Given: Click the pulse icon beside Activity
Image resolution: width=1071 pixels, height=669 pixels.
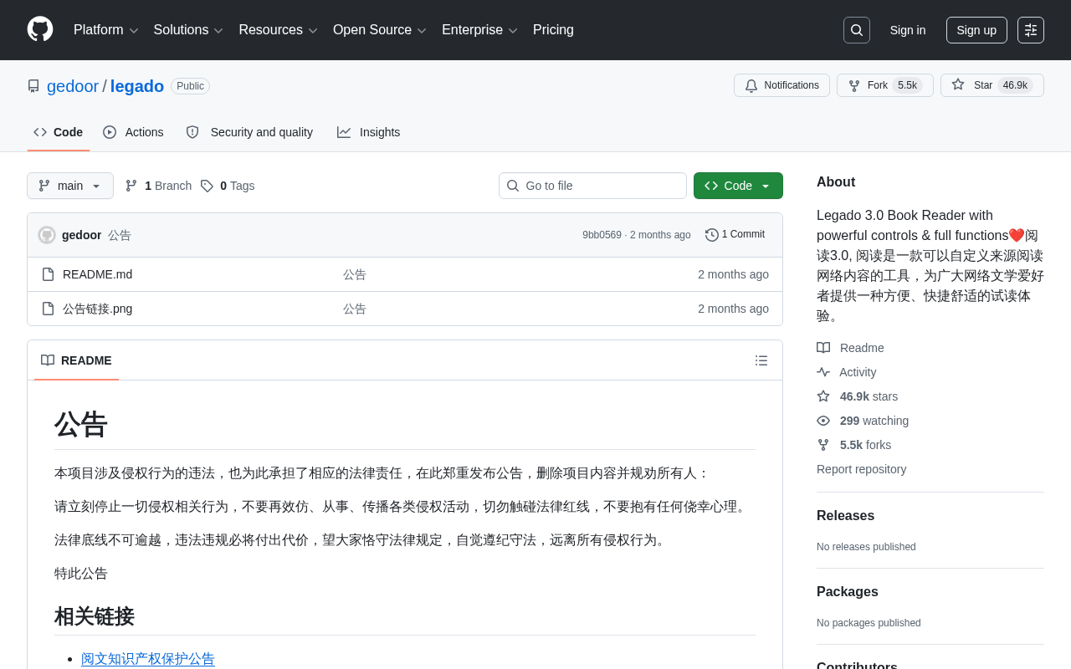Looking at the screenshot, I should pyautogui.click(x=823, y=372).
